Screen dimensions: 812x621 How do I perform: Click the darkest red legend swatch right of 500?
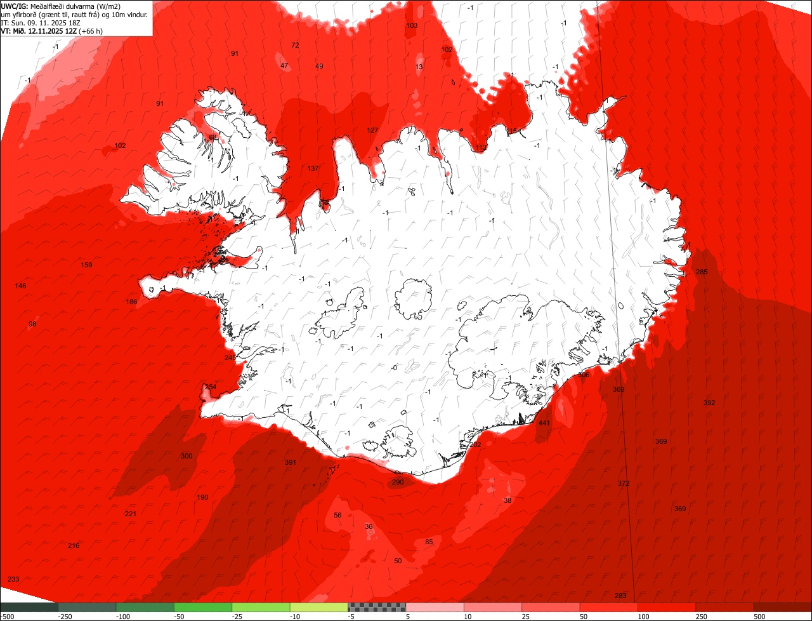coord(783,607)
